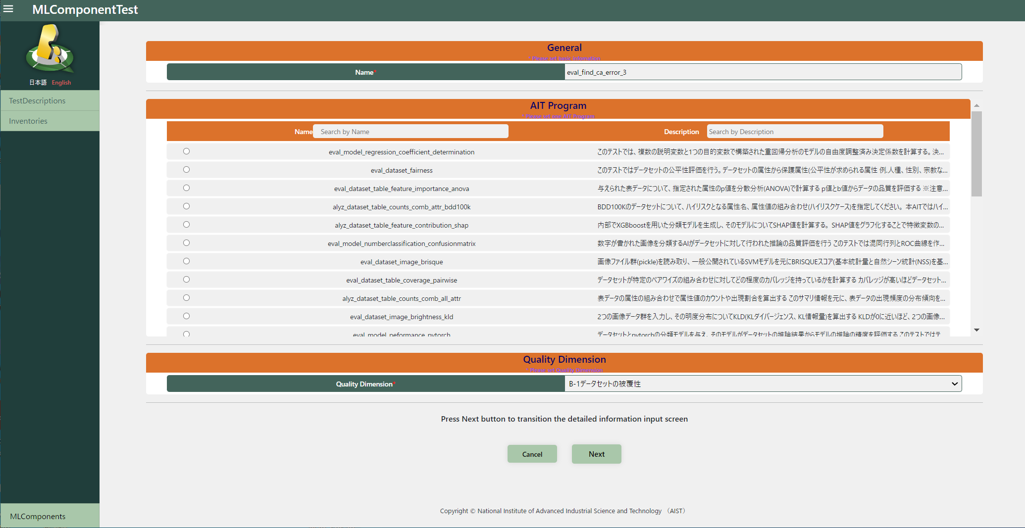Click the Search by Description field
Image resolution: width=1025 pixels, height=528 pixels.
pos(794,132)
